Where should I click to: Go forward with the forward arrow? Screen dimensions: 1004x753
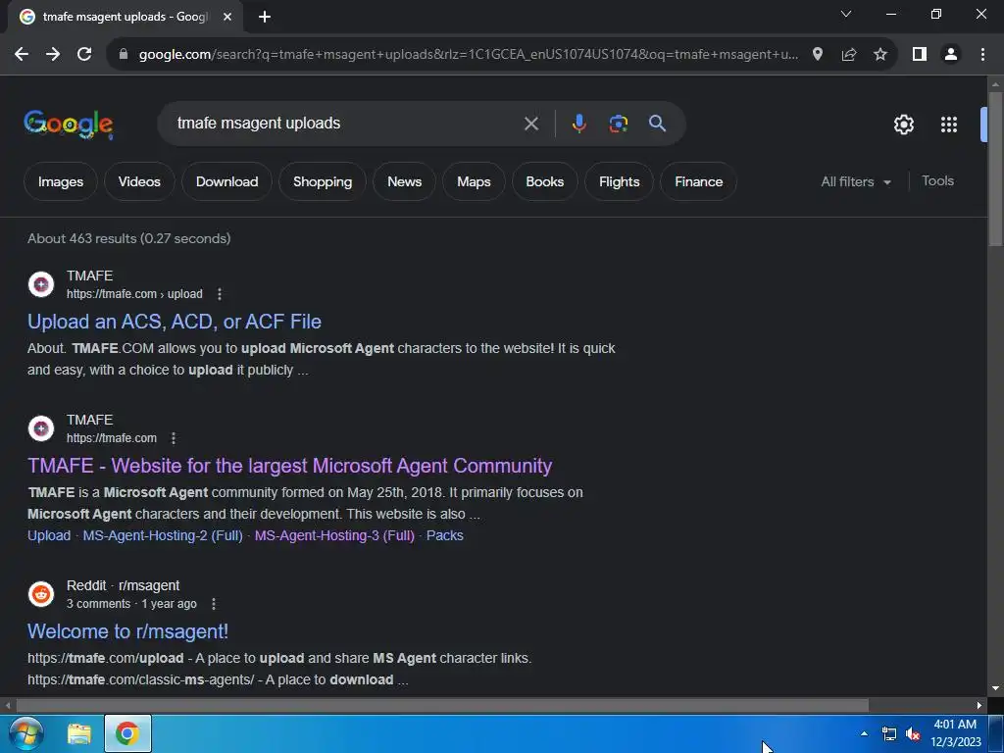click(53, 55)
